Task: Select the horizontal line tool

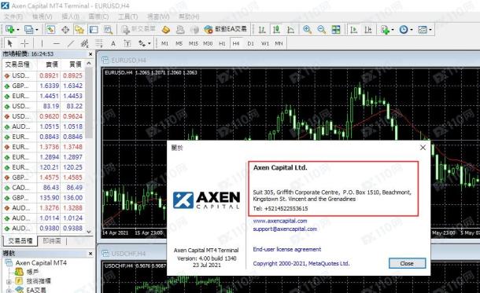Action: (x=57, y=43)
